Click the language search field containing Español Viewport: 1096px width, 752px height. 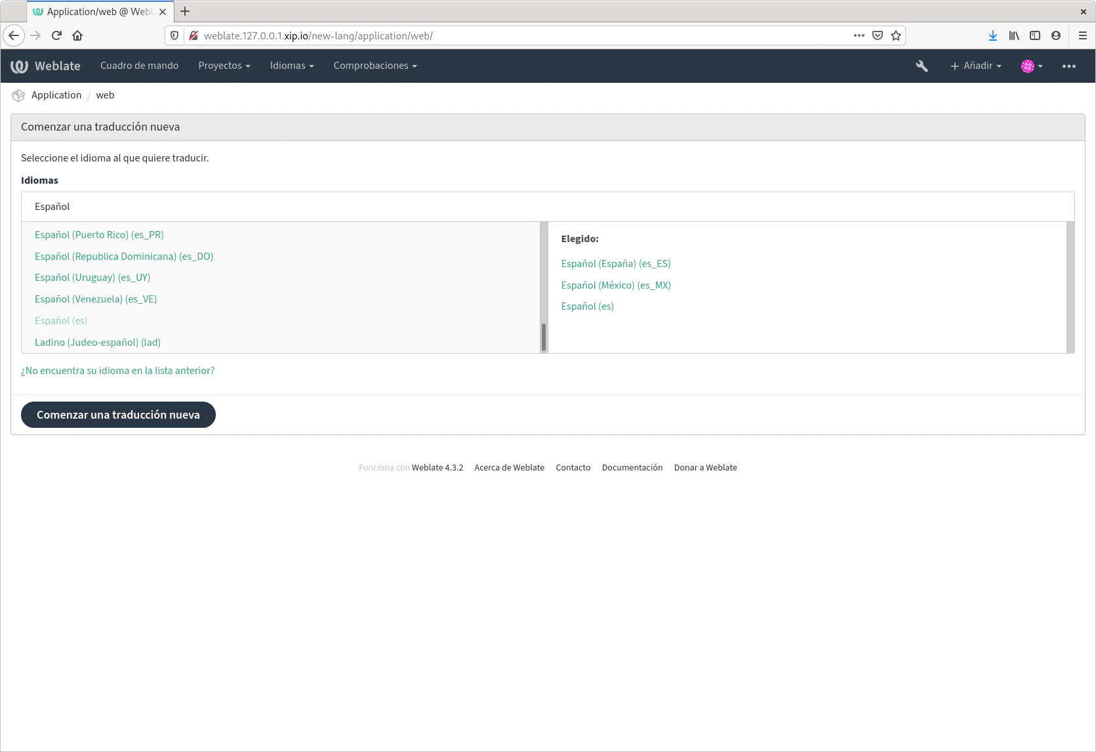click(548, 207)
